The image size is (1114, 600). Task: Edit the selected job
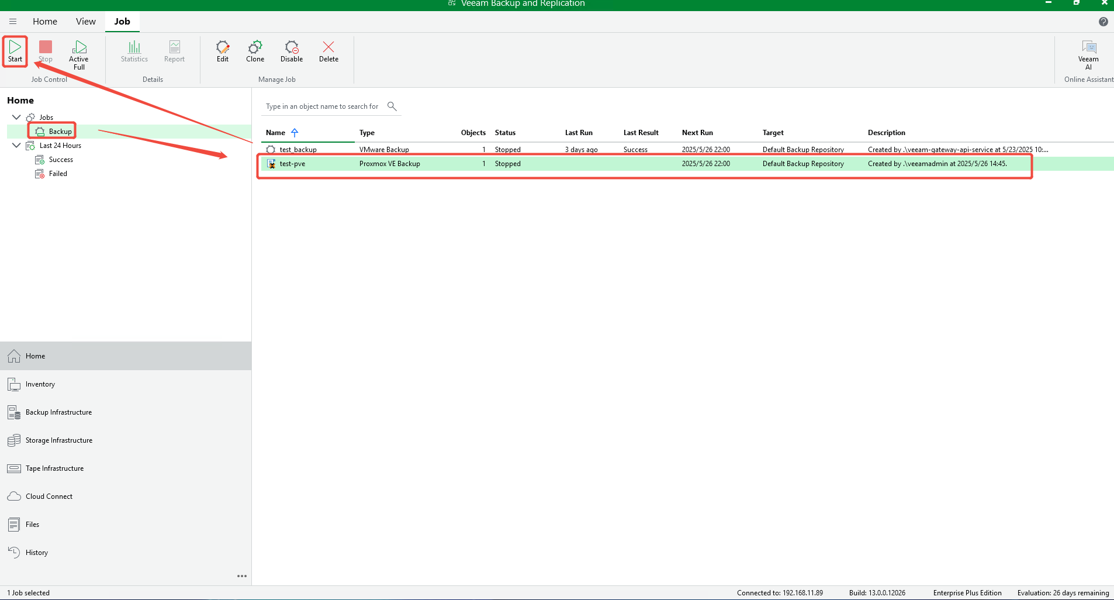click(223, 51)
